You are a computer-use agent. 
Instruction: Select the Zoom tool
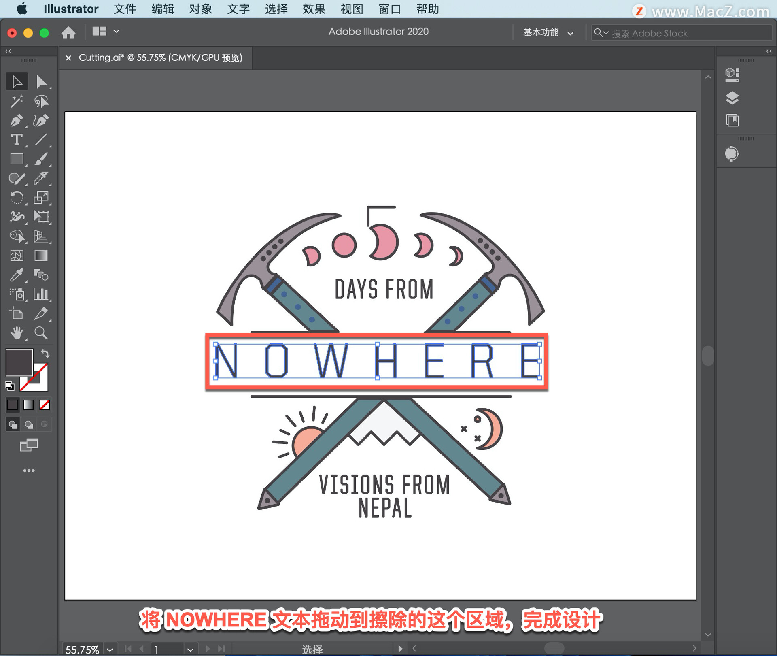tap(41, 333)
